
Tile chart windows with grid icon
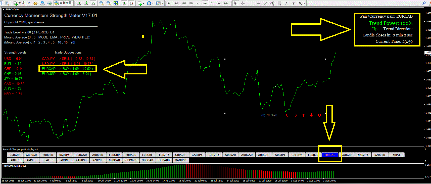(116, 3)
